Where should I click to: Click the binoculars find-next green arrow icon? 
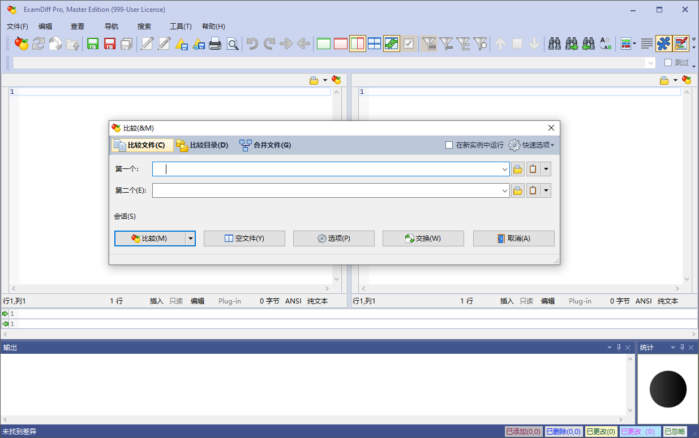[x=572, y=44]
